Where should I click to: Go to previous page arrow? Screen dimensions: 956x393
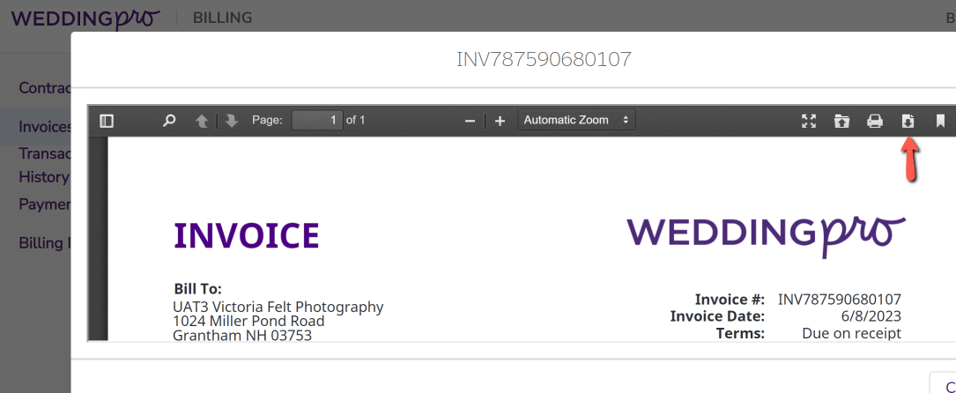(x=202, y=122)
